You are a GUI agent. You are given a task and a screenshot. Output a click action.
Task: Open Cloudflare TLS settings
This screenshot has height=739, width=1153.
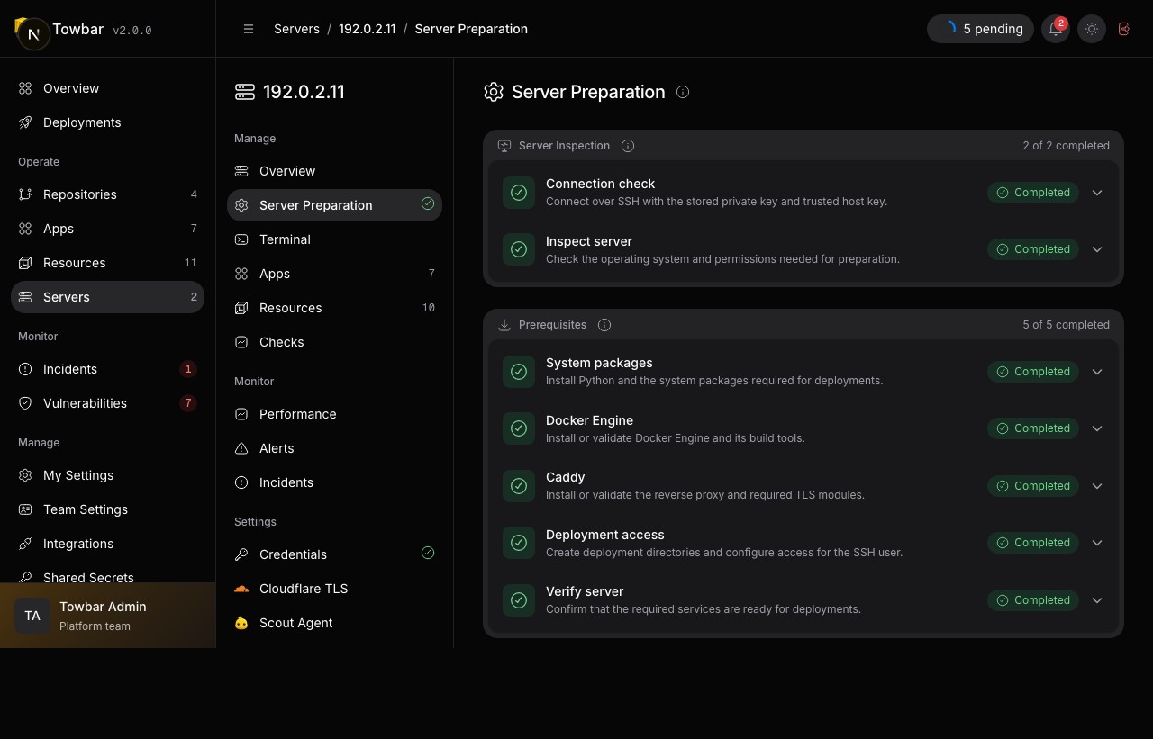[x=334, y=589]
